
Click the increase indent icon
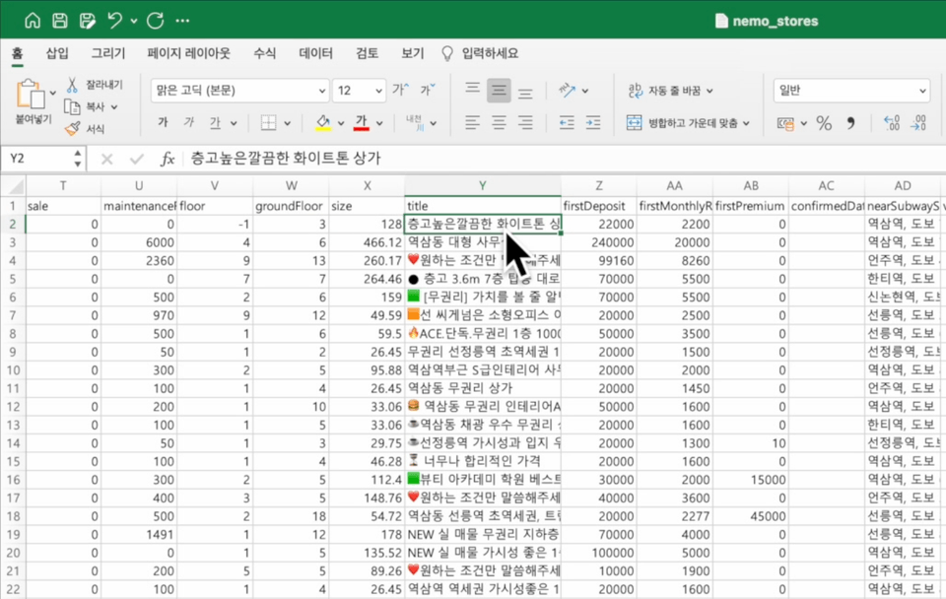(594, 123)
